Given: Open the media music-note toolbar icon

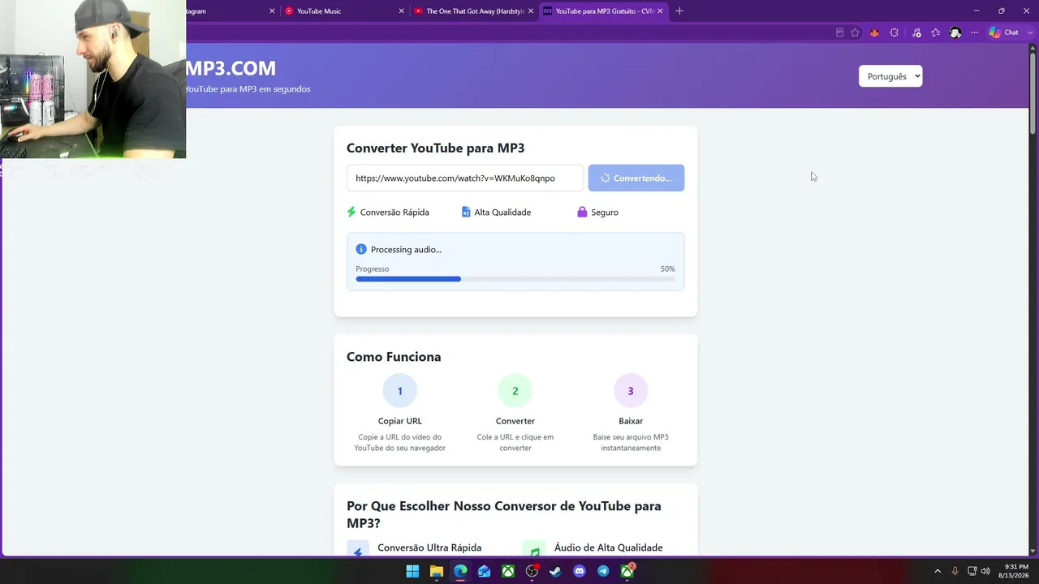Looking at the screenshot, I should pos(916,32).
